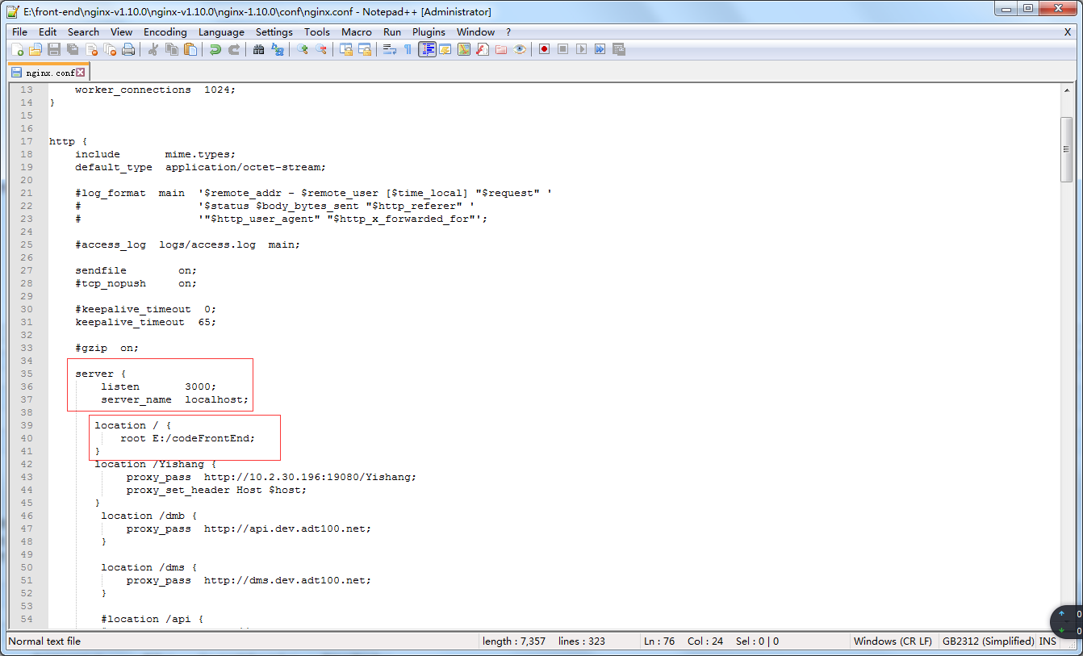This screenshot has width=1083, height=656.
Task: Click the Redo toolbar icon
Action: [234, 49]
